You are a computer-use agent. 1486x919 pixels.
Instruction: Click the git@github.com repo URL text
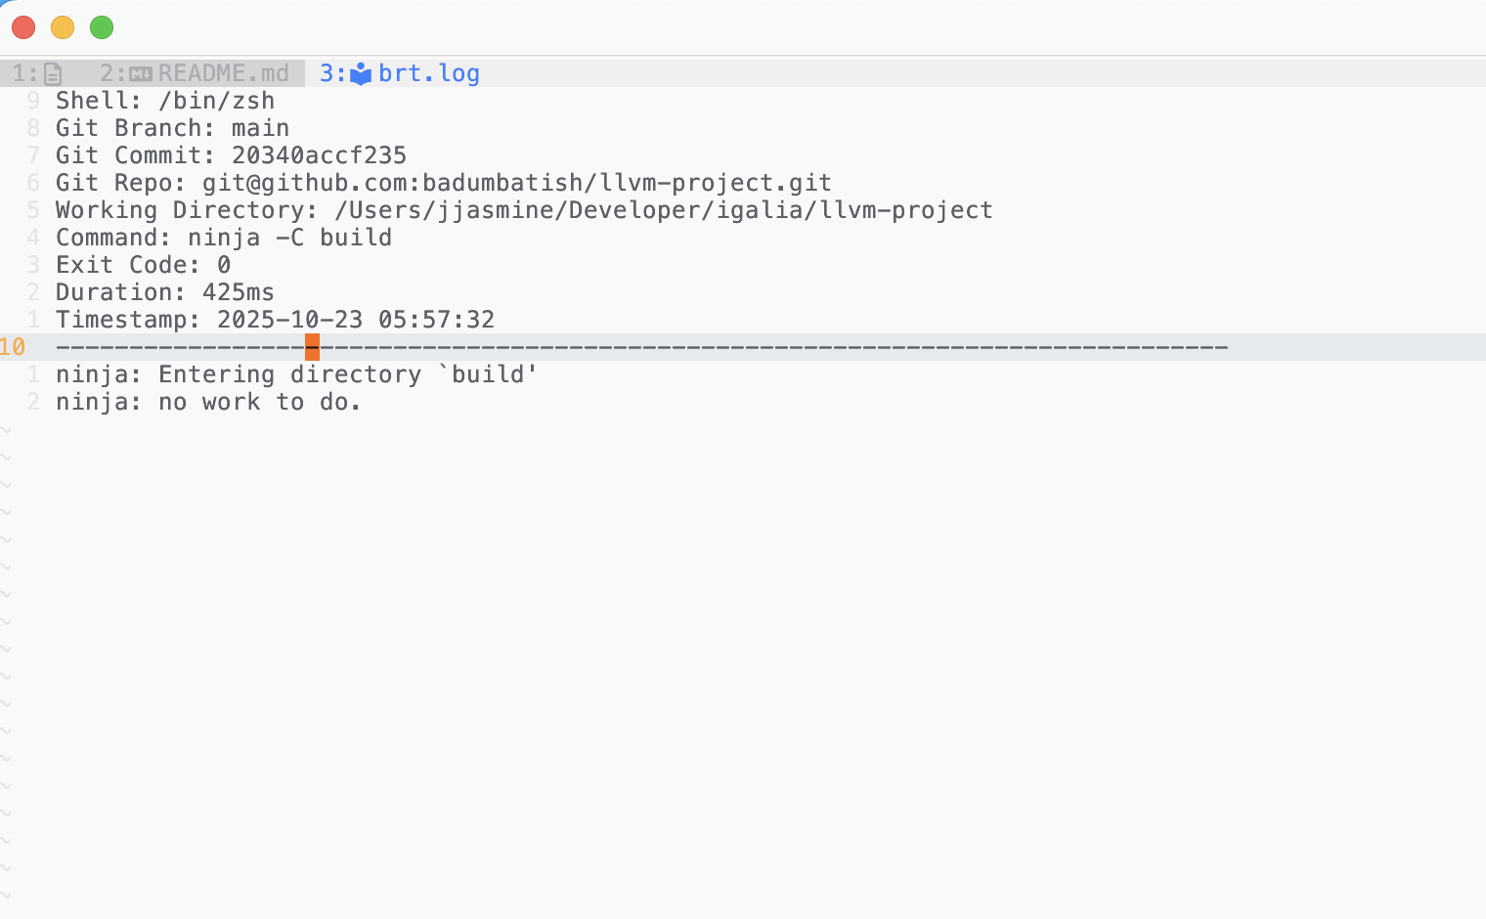(x=516, y=183)
